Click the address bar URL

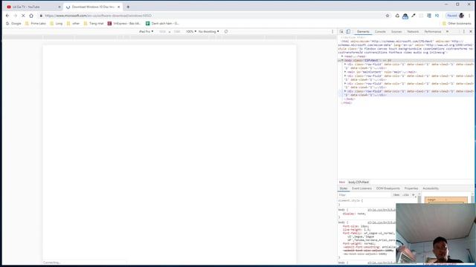[97, 16]
